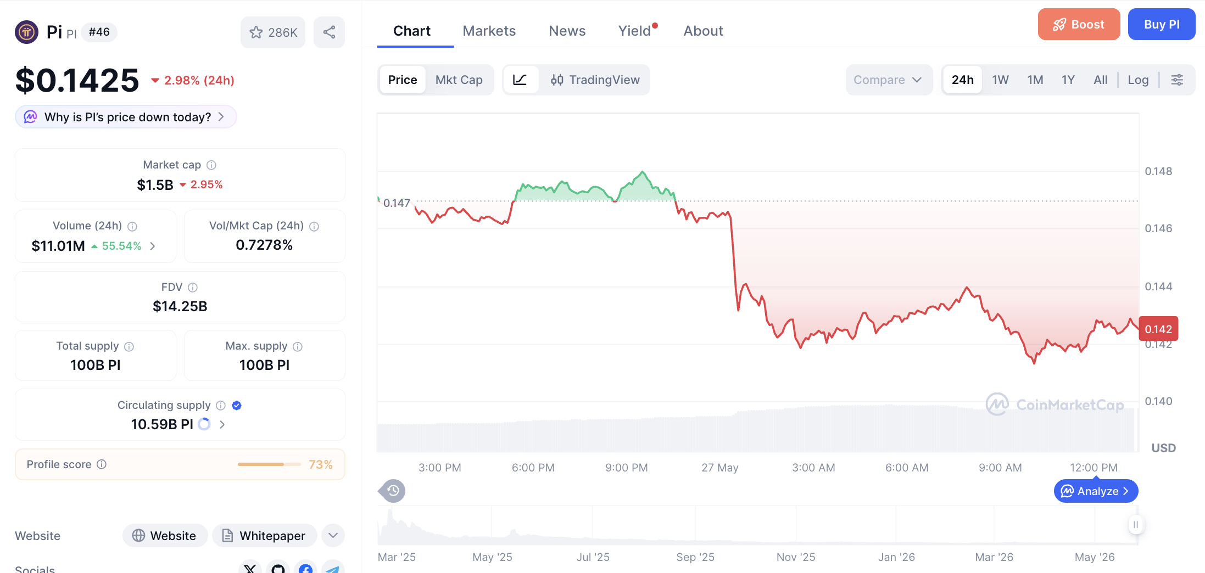1205x573 pixels.
Task: Open Max. supply info icon
Action: pyautogui.click(x=298, y=346)
